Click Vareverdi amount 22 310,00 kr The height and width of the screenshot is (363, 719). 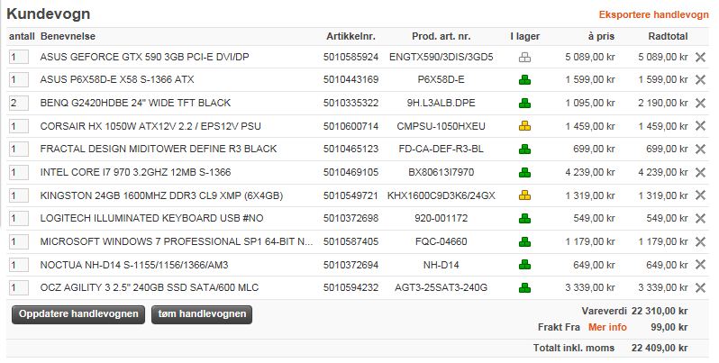click(x=660, y=312)
